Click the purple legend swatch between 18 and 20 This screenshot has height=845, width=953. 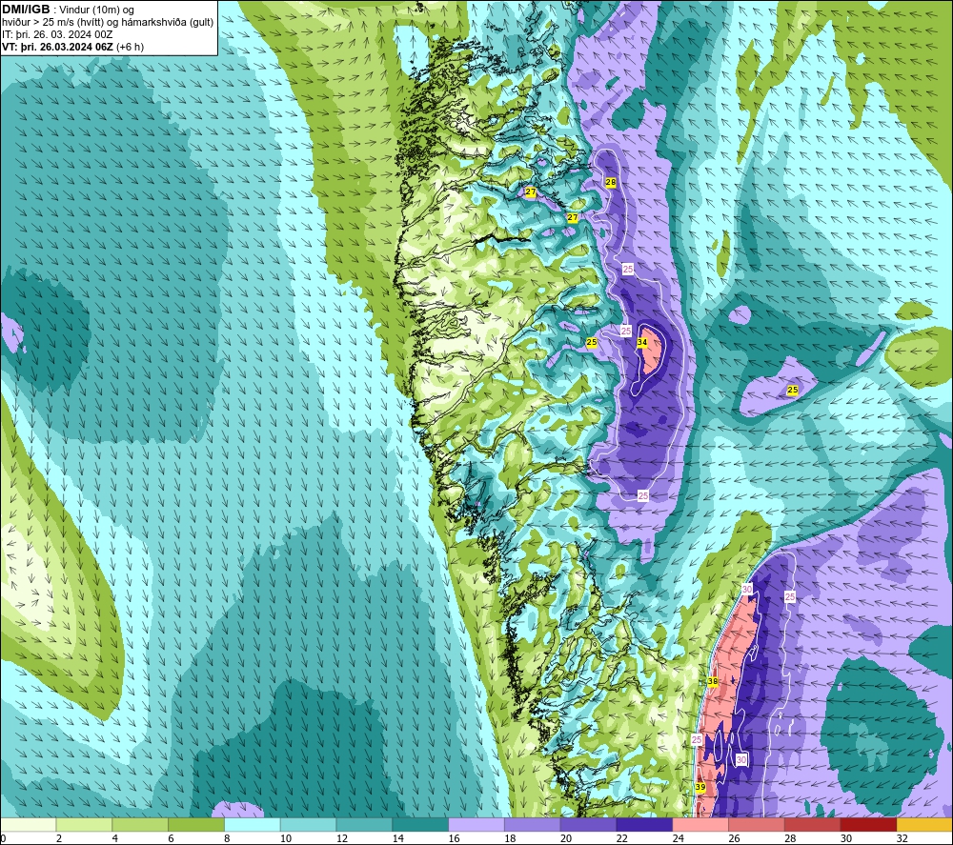coord(533,824)
